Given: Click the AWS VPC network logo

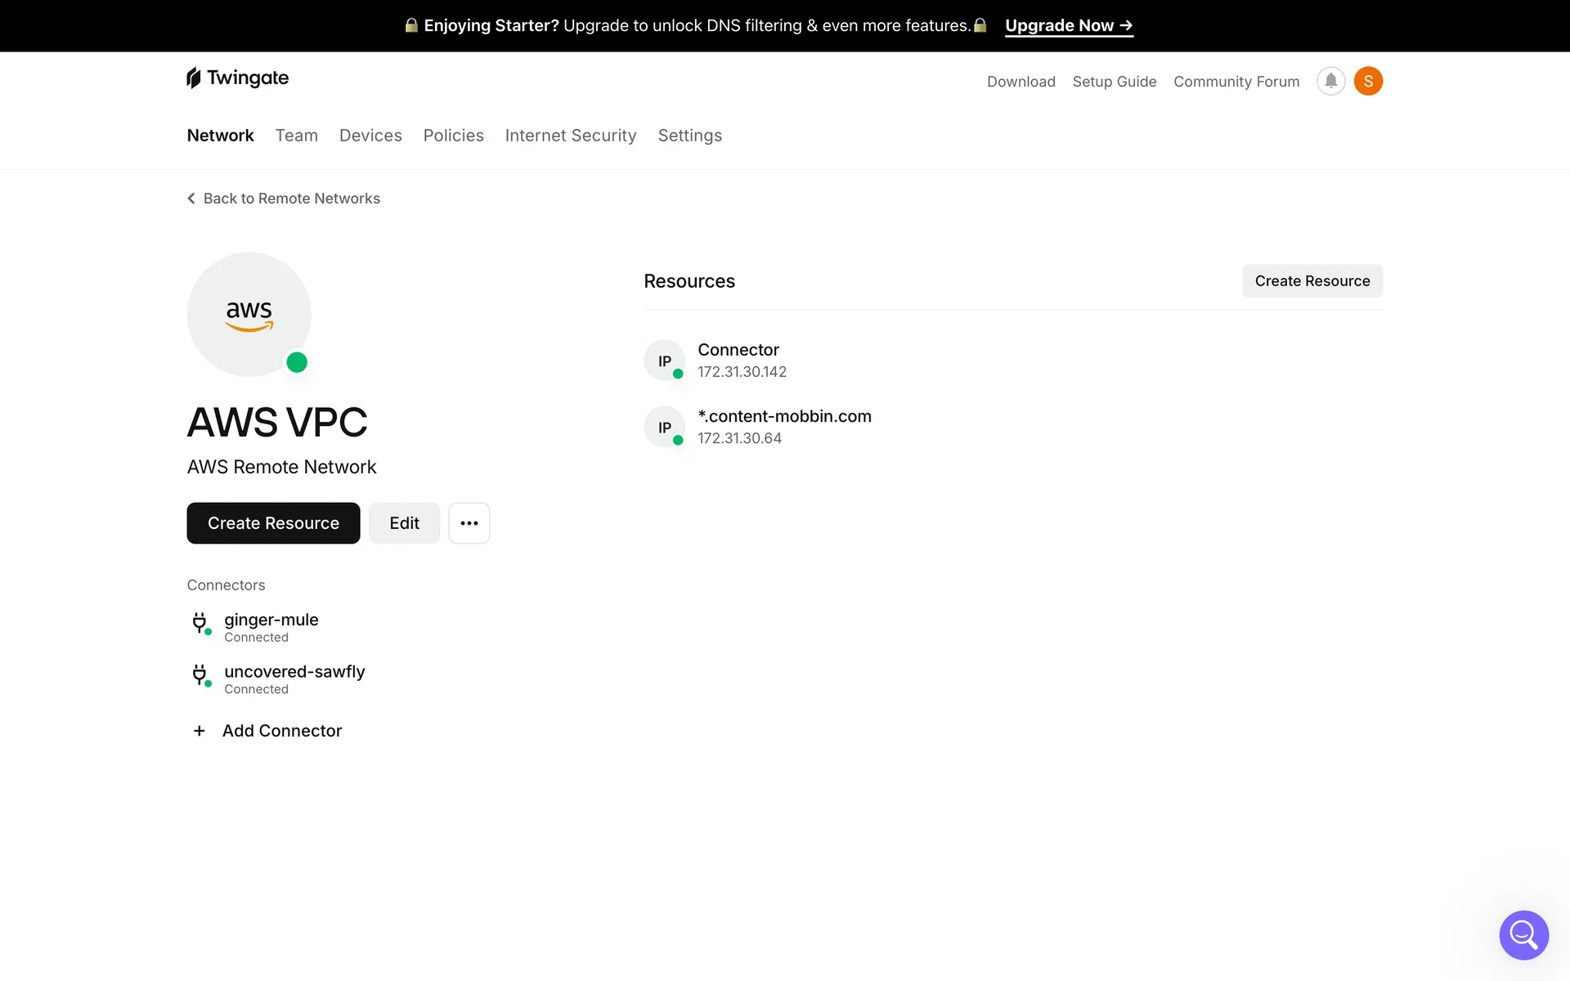Looking at the screenshot, I should click(249, 315).
